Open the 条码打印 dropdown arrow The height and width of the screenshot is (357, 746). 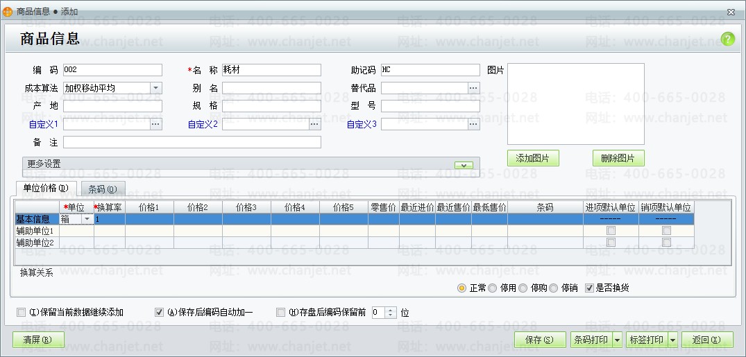click(x=617, y=340)
